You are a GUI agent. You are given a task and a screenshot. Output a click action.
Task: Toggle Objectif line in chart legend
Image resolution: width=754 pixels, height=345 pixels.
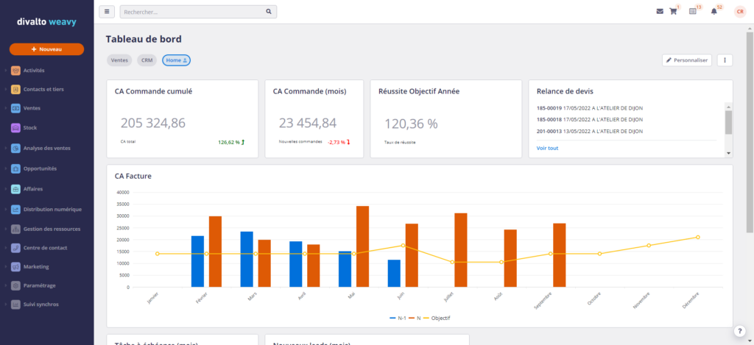coord(437,318)
